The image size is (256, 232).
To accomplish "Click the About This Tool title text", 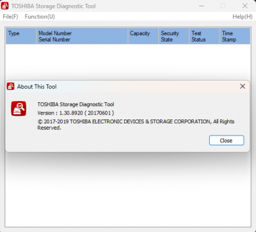I will 37,87.
